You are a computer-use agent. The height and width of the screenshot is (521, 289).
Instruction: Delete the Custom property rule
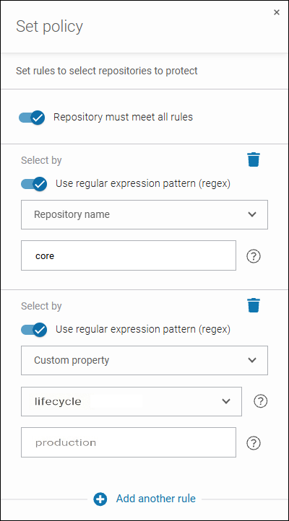(x=254, y=305)
